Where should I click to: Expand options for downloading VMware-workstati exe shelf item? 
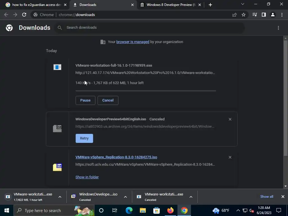point(60,197)
